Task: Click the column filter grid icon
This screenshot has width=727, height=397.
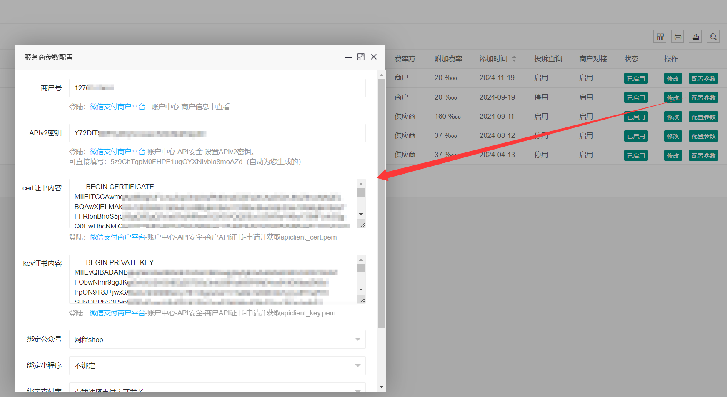Action: tap(660, 37)
